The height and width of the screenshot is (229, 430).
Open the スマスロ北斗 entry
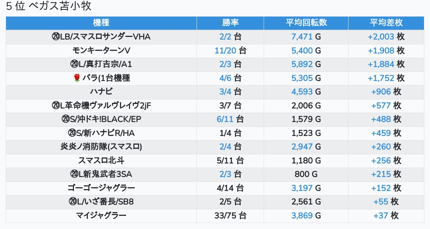[101, 160]
